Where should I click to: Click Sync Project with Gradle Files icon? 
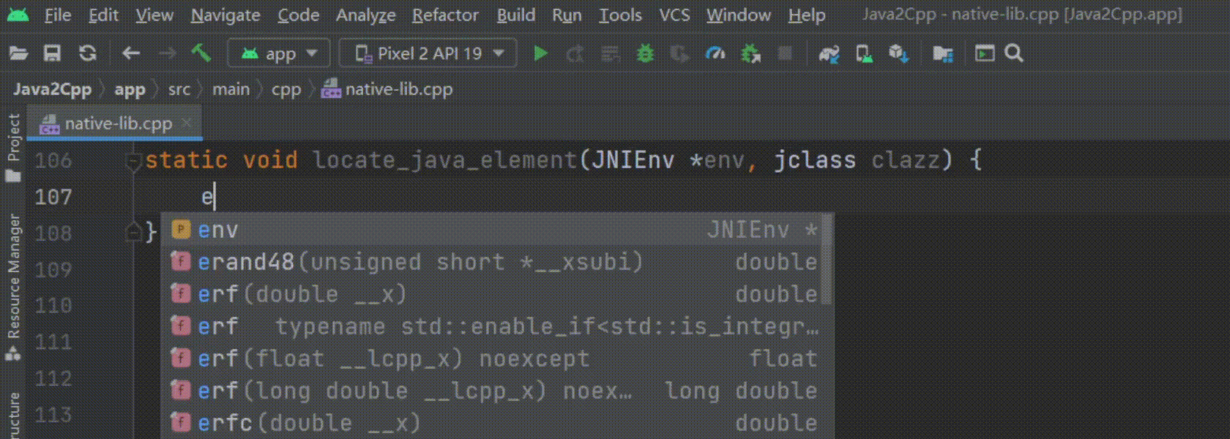tap(830, 53)
